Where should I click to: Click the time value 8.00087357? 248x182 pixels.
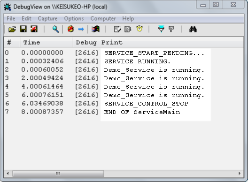[42, 112]
